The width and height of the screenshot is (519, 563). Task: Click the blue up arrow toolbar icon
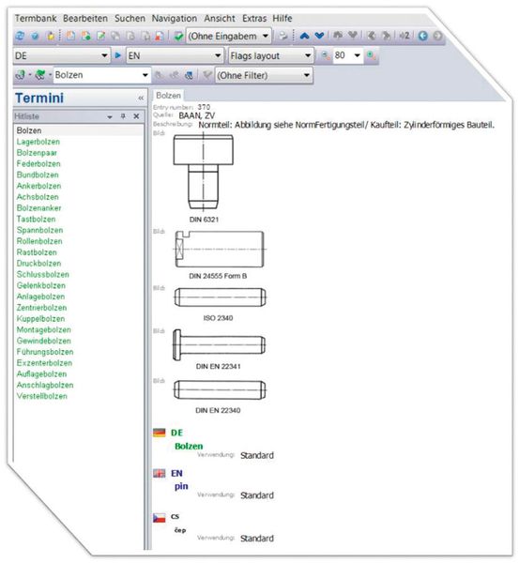pos(304,36)
